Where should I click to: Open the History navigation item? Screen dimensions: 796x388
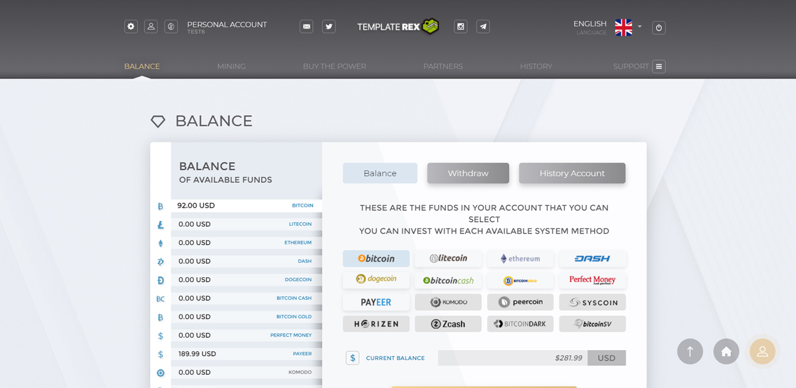tap(536, 66)
